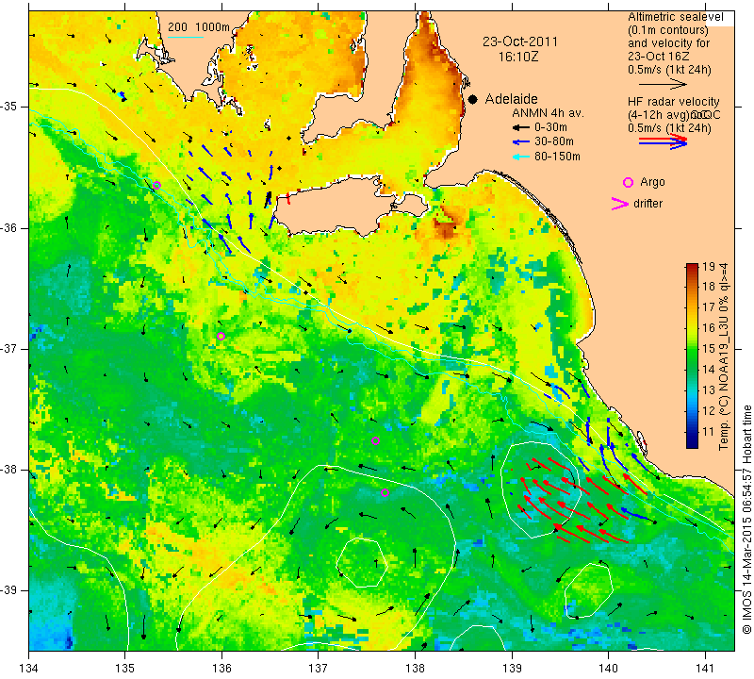Click the '-35' latitude axis label
The height and width of the screenshot is (679, 754).
tap(10, 107)
